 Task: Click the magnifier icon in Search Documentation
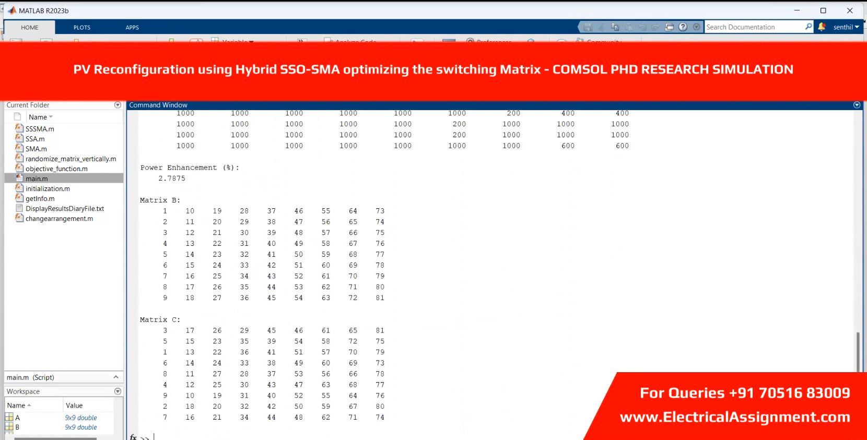[x=809, y=27]
